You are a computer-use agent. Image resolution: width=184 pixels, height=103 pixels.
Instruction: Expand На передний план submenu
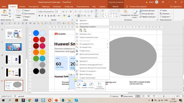(92, 44)
